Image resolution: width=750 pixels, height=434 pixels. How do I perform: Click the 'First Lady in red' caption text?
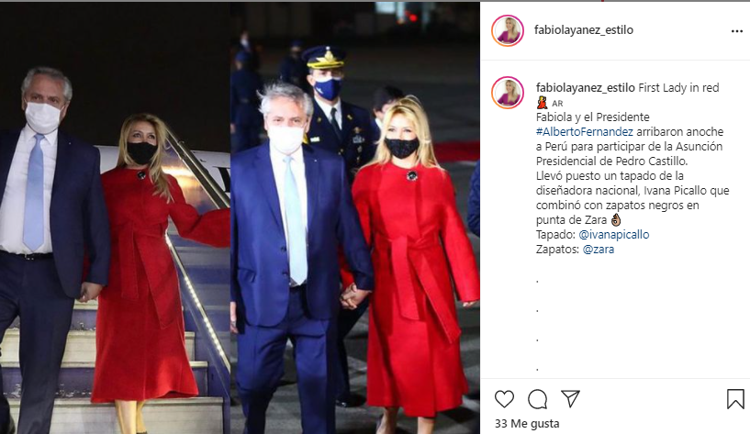click(x=678, y=88)
